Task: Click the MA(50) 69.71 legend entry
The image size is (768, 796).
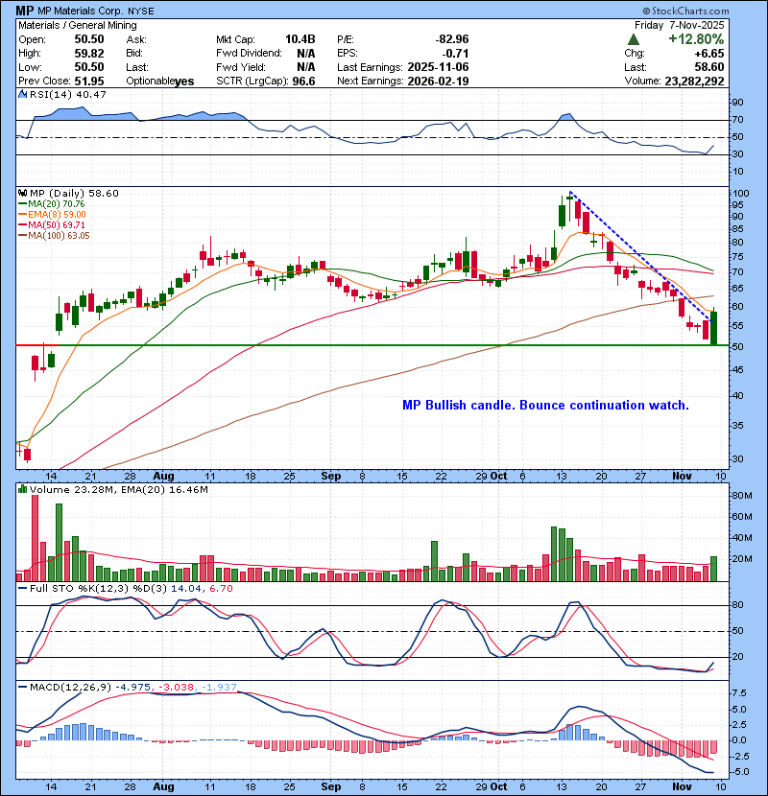Action: (52, 224)
